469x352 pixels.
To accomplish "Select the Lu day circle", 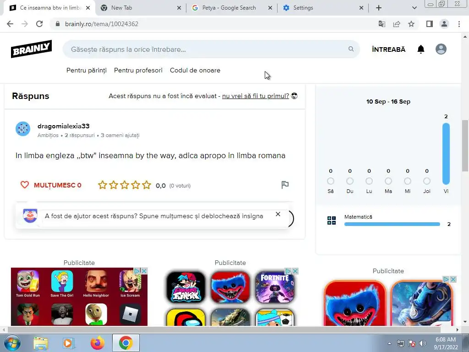I will tap(369, 181).
